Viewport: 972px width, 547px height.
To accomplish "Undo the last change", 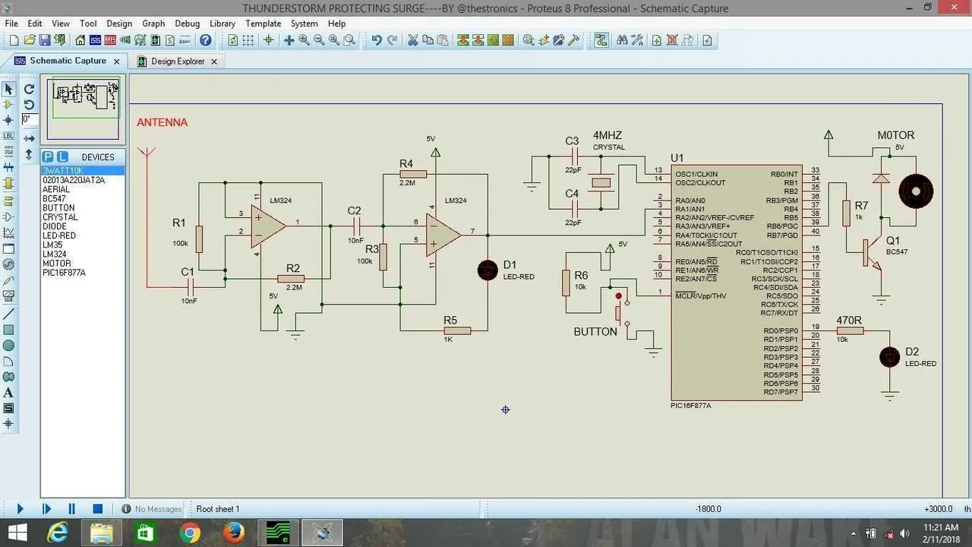I will coord(377,40).
